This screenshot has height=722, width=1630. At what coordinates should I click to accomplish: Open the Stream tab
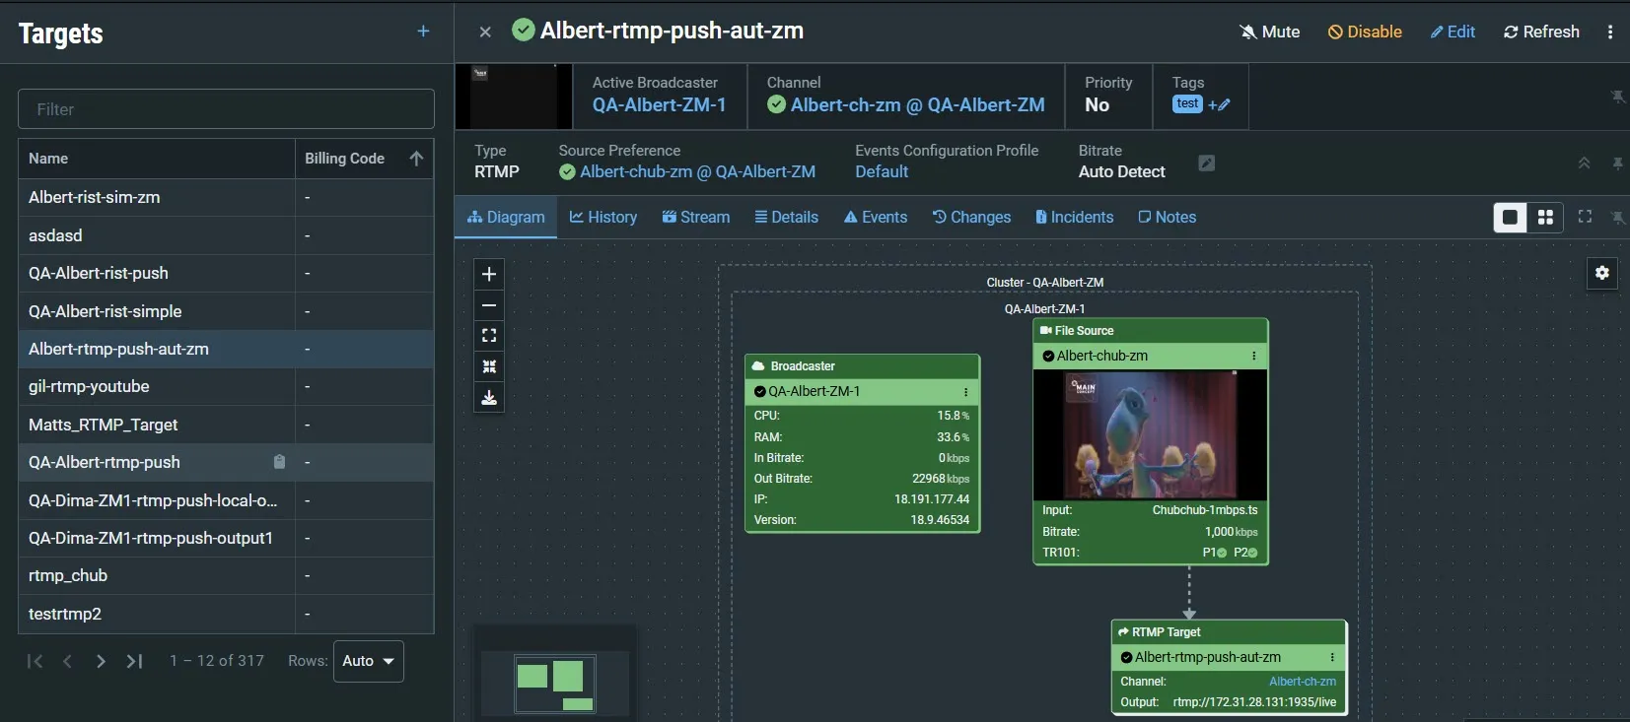696,217
